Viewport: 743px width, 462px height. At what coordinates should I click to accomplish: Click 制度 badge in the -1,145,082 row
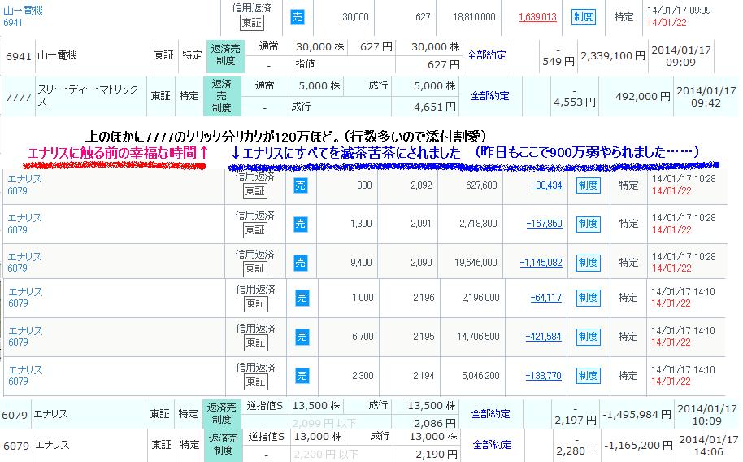(x=588, y=263)
